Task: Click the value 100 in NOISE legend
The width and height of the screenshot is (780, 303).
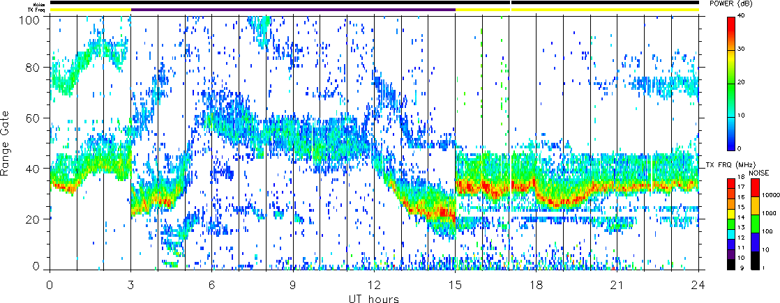Action: [767, 231]
